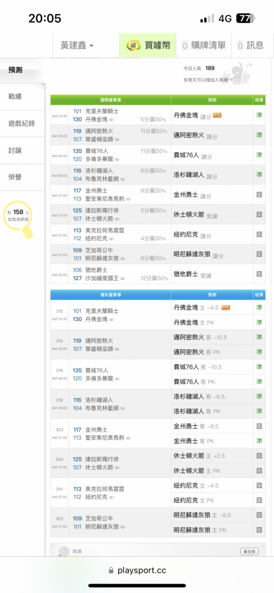The image size is (274, 593).
Task: Click the light bulb follow icon
Action: [19, 220]
